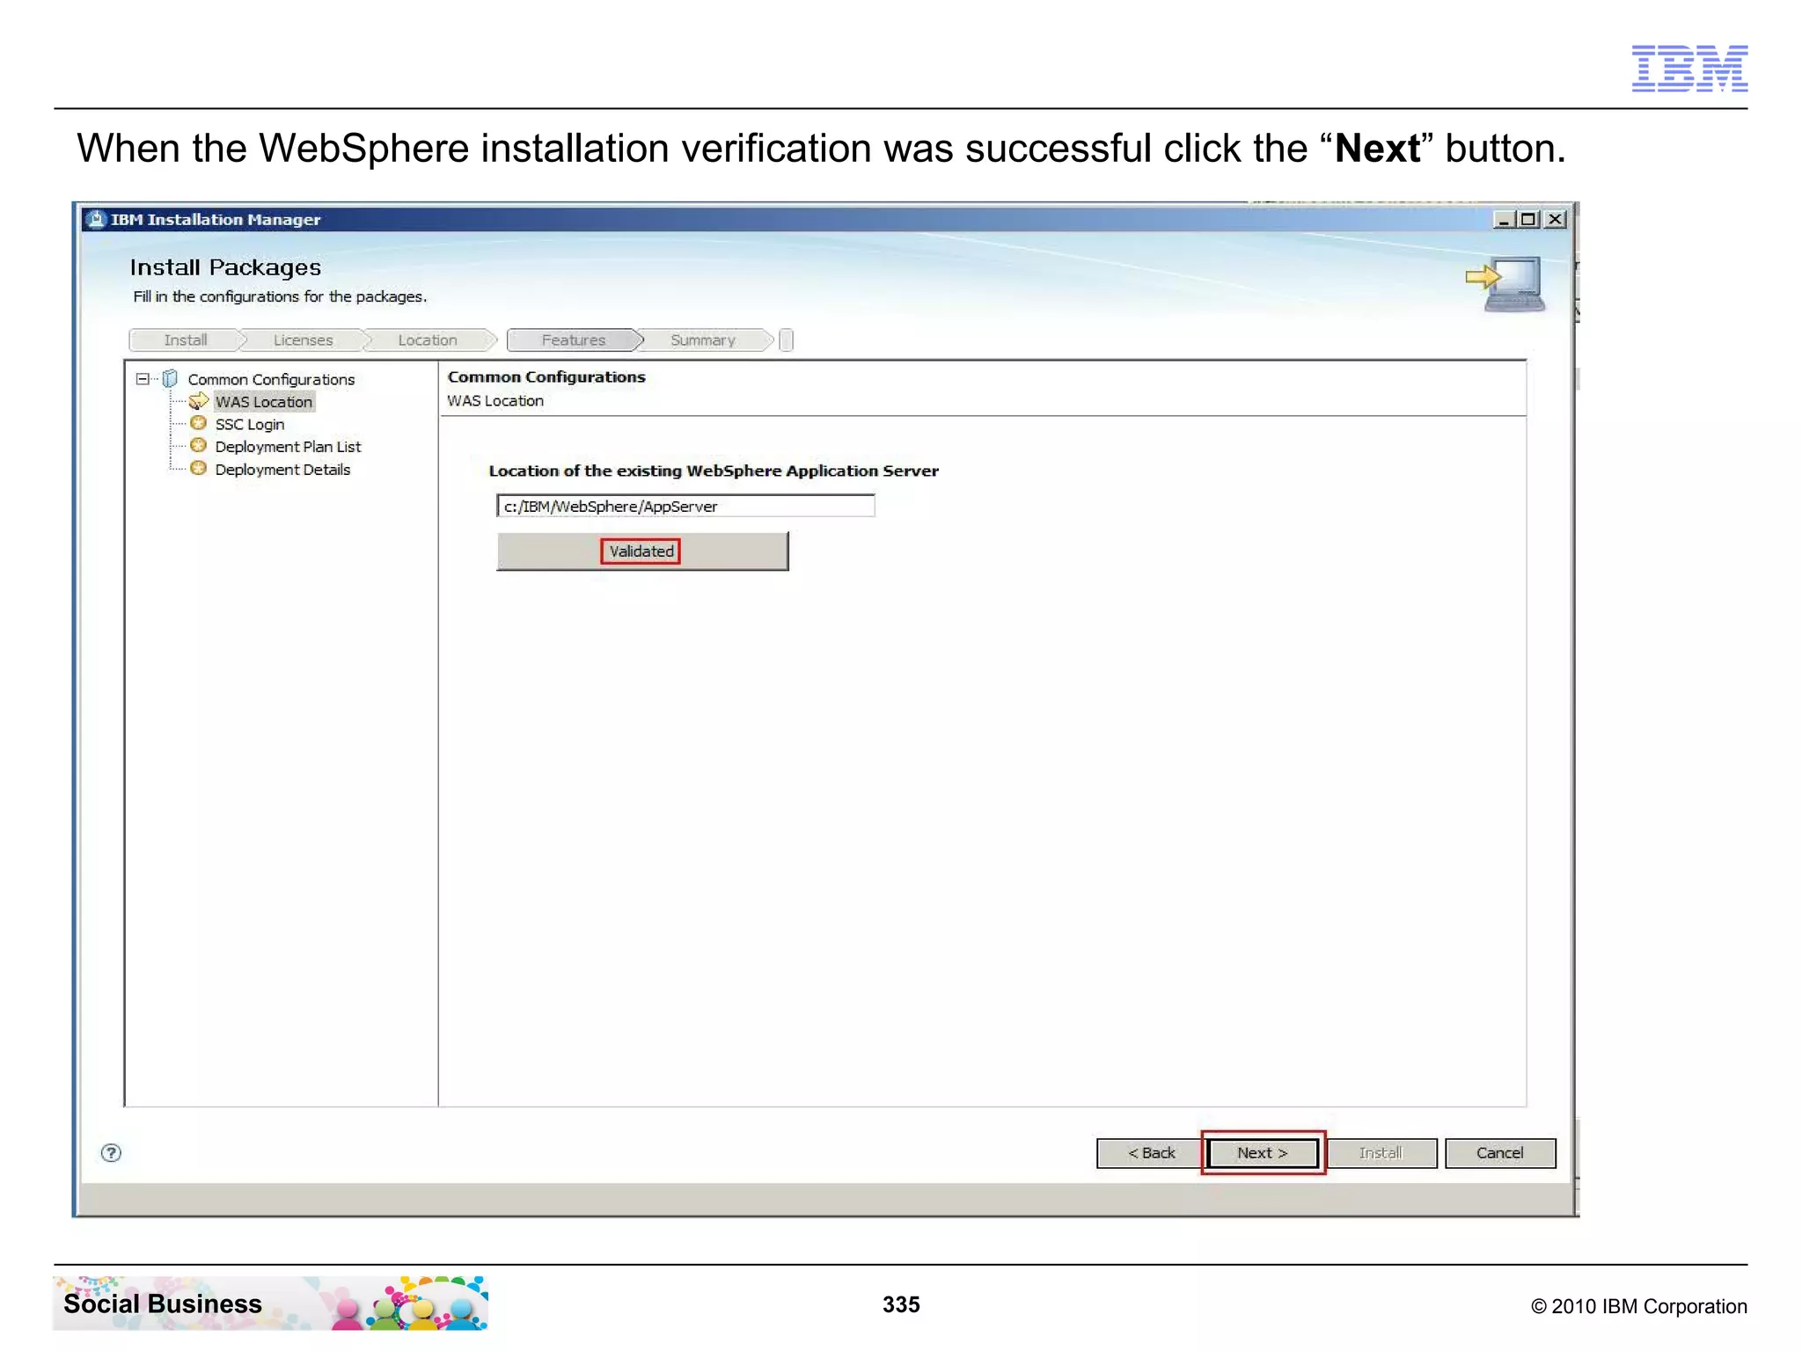Click the WAS Location arrow icon
This screenshot has width=1802, height=1351.
pos(199,401)
